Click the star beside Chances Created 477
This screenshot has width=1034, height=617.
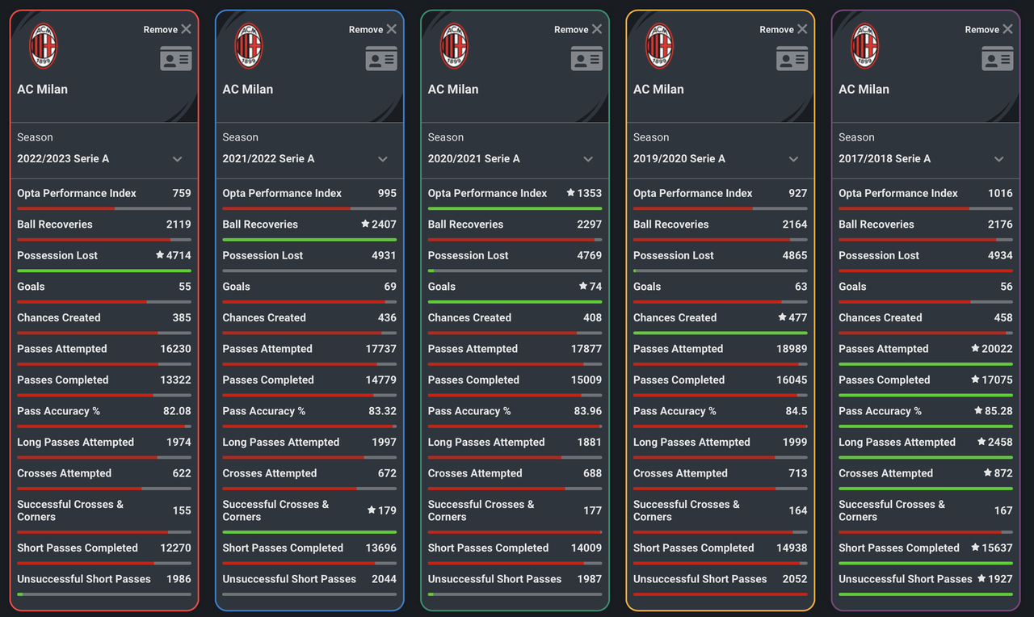(782, 317)
